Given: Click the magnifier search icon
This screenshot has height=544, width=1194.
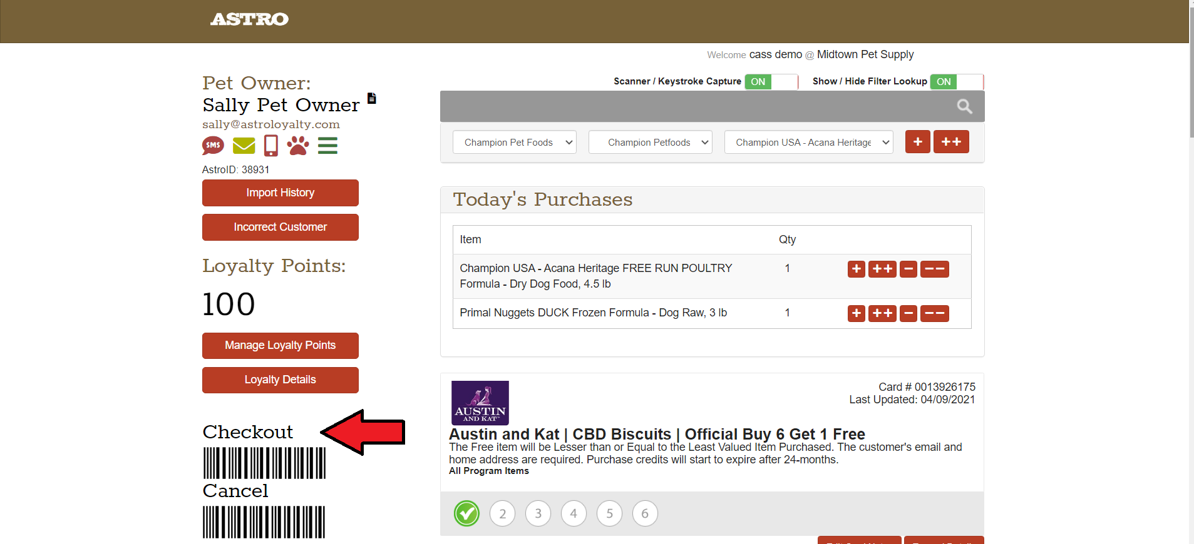Looking at the screenshot, I should pyautogui.click(x=965, y=107).
